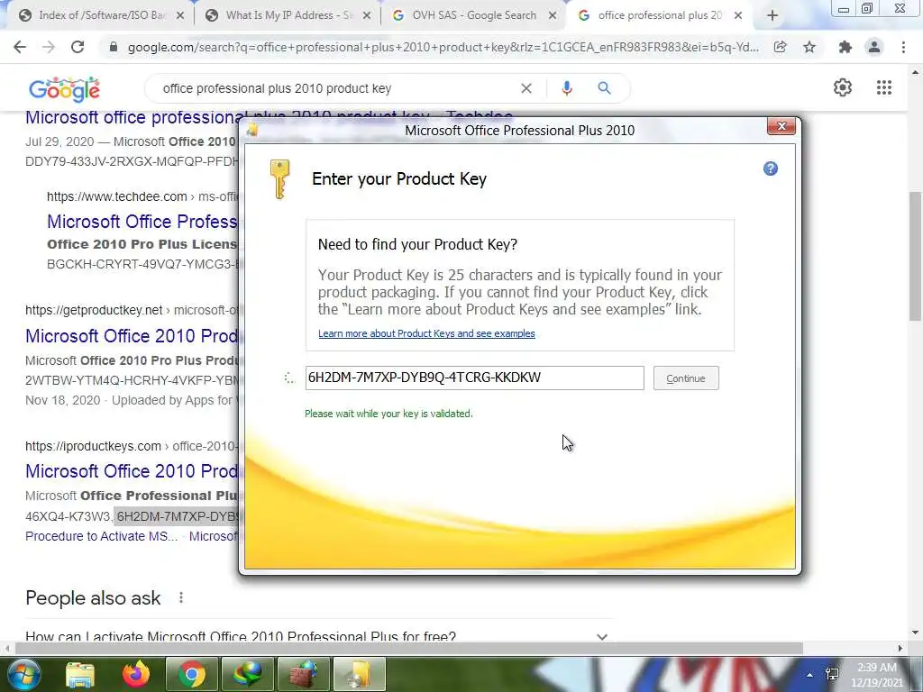The height and width of the screenshot is (692, 923).
Task: Click the help icon in Office dialog
Action: 771,168
